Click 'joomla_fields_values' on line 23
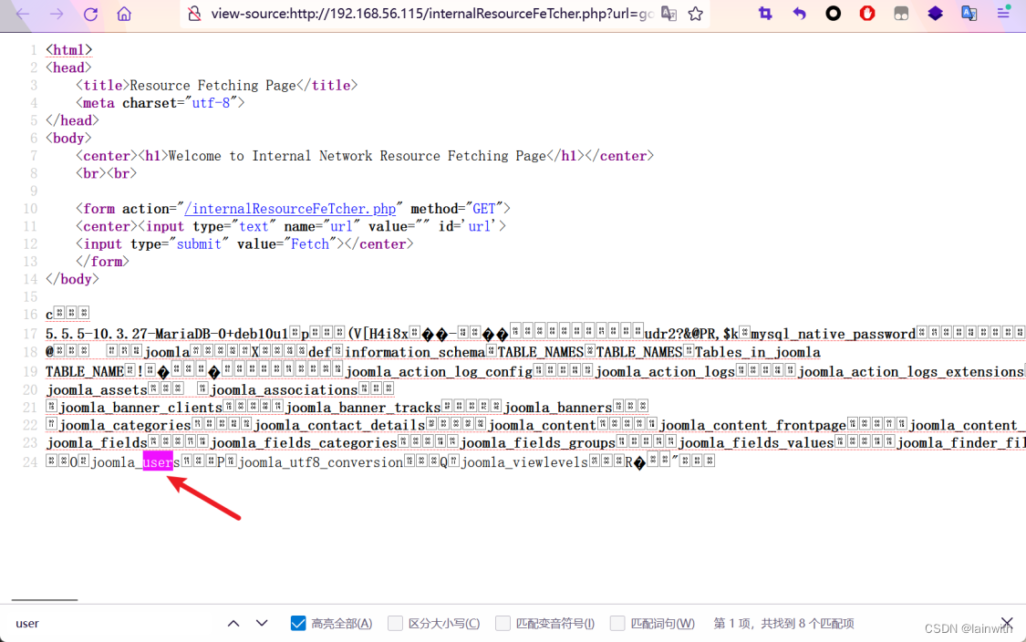Screen dimensions: 1026x642 pyautogui.click(x=756, y=443)
